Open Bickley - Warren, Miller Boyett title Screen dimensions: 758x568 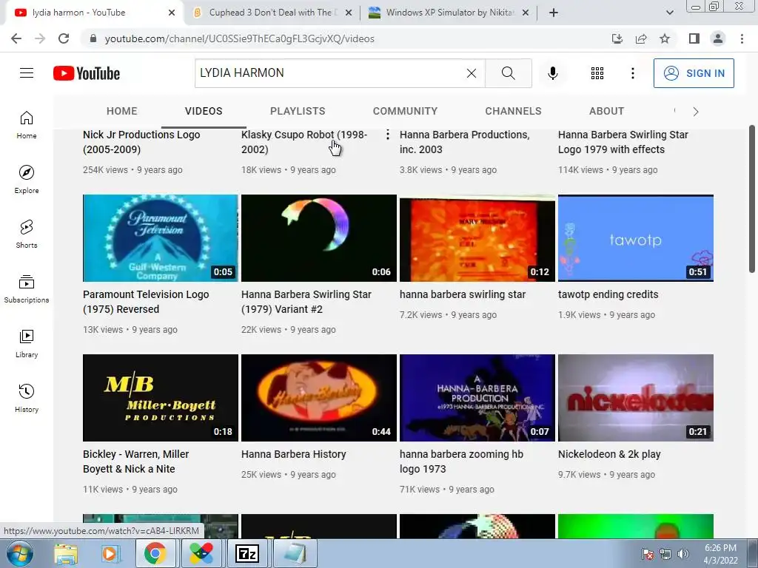[x=136, y=461]
